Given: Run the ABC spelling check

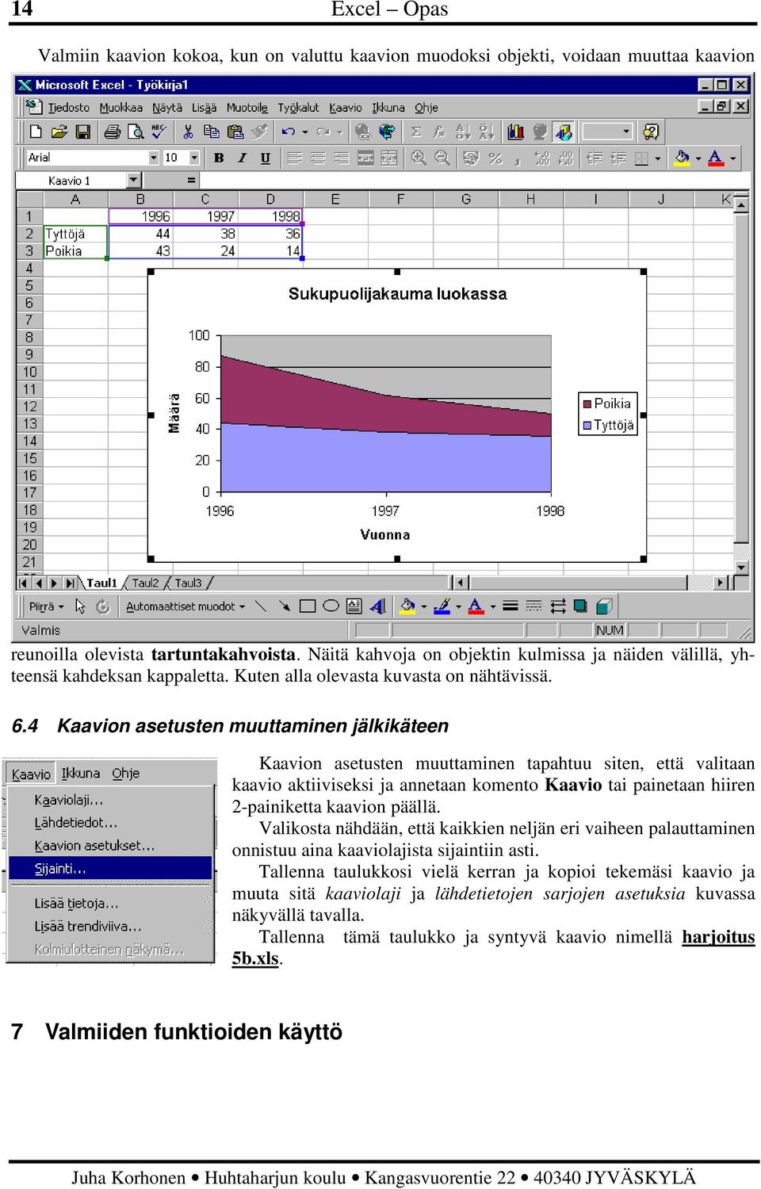Looking at the screenshot, I should [x=159, y=132].
